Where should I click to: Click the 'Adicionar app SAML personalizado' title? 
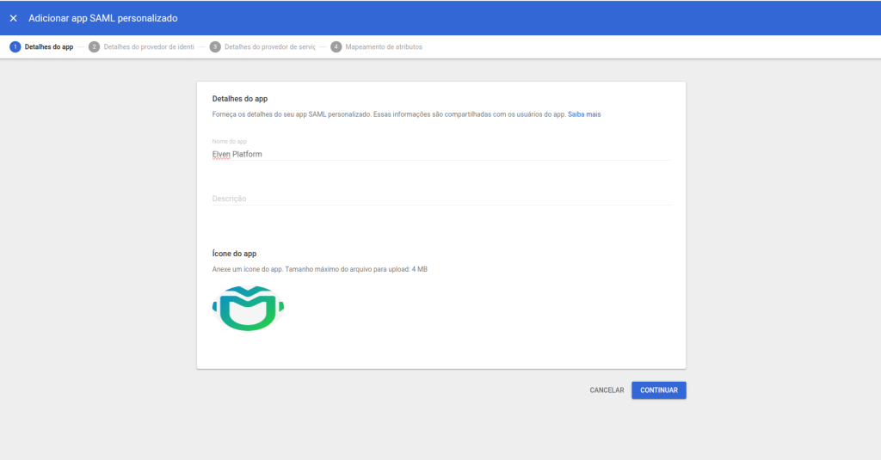pos(103,18)
